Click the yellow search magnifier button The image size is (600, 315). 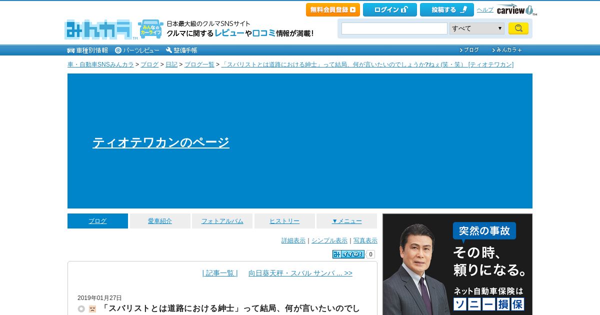pyautogui.click(x=518, y=28)
